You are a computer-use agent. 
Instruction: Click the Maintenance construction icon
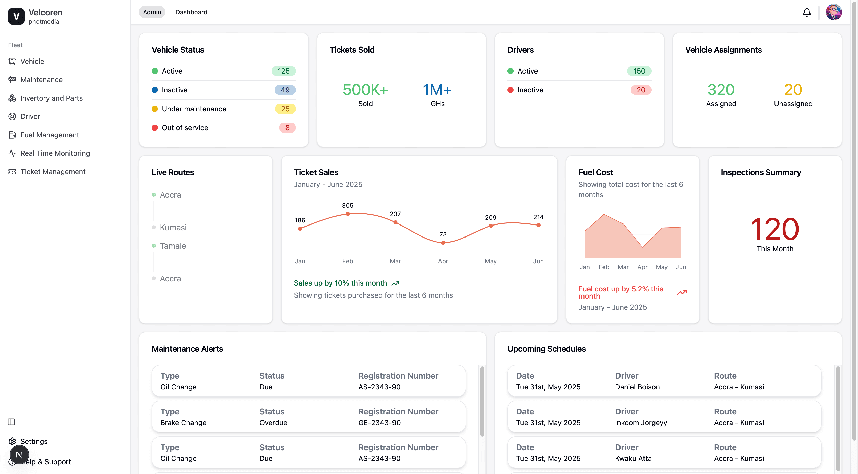coord(12,79)
